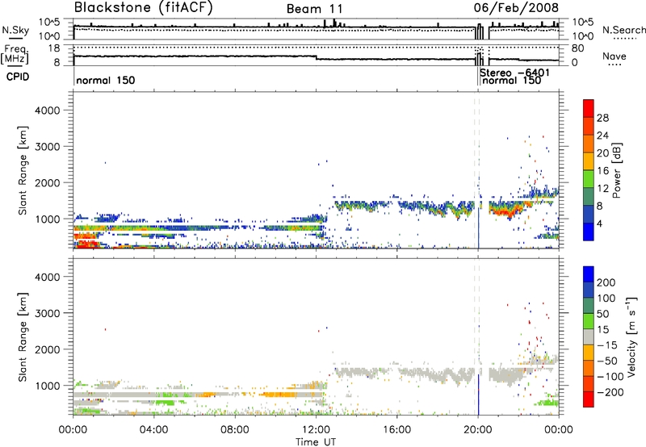Pick the red bottom segment of Velocity colorbar
The width and height of the screenshot is (646, 447).
(x=589, y=399)
